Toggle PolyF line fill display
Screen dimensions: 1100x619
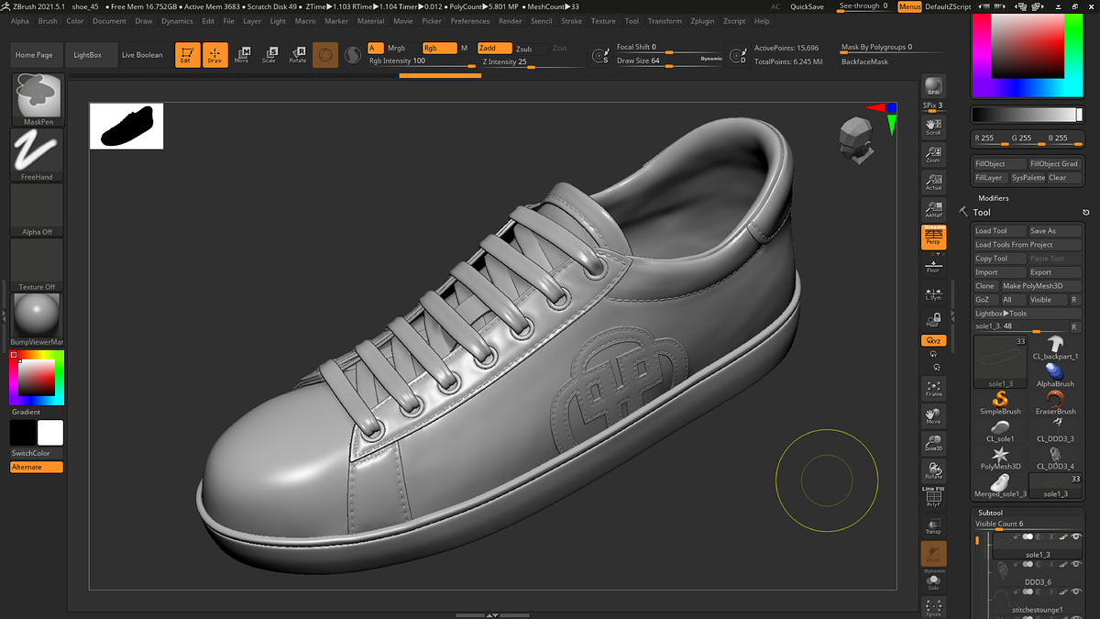pyautogui.click(x=933, y=498)
